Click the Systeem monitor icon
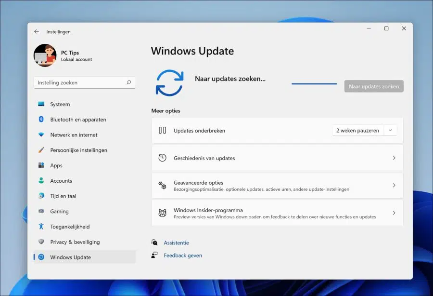 click(x=41, y=104)
